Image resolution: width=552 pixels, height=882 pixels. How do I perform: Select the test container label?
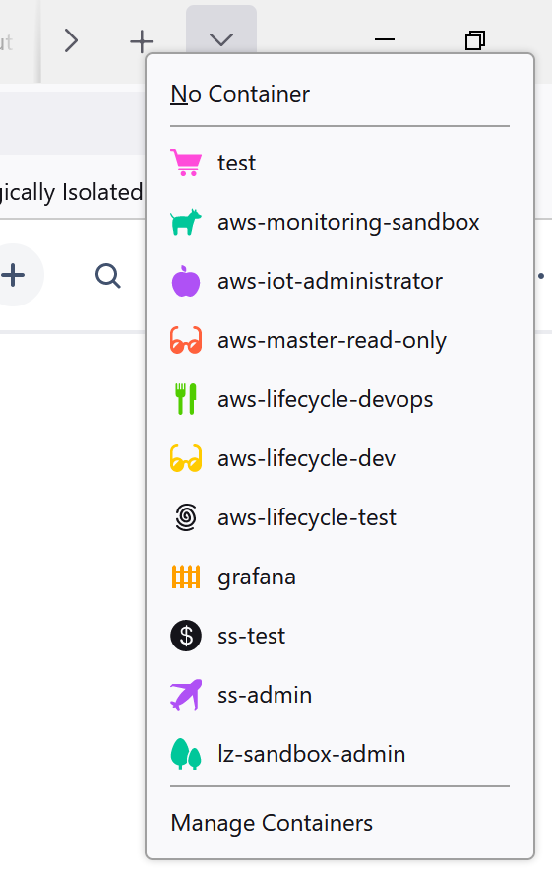point(236,164)
